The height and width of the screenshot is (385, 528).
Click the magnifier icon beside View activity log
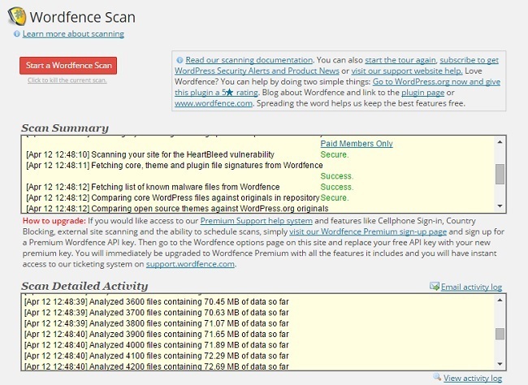tap(437, 377)
